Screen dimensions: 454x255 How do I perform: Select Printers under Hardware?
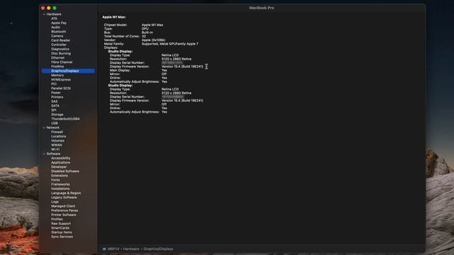57,97
